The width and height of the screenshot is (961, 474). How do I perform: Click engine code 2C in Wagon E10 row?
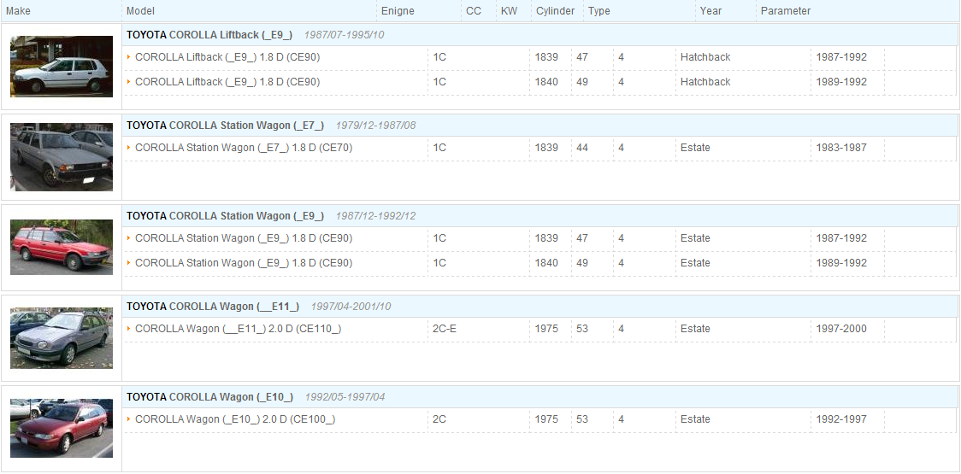coord(439,419)
